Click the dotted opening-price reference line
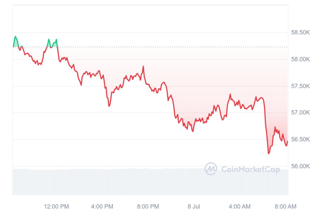This screenshot has height=215, width=323. pos(169,47)
